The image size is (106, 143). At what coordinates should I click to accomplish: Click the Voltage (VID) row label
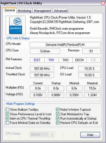click(x=14, y=94)
